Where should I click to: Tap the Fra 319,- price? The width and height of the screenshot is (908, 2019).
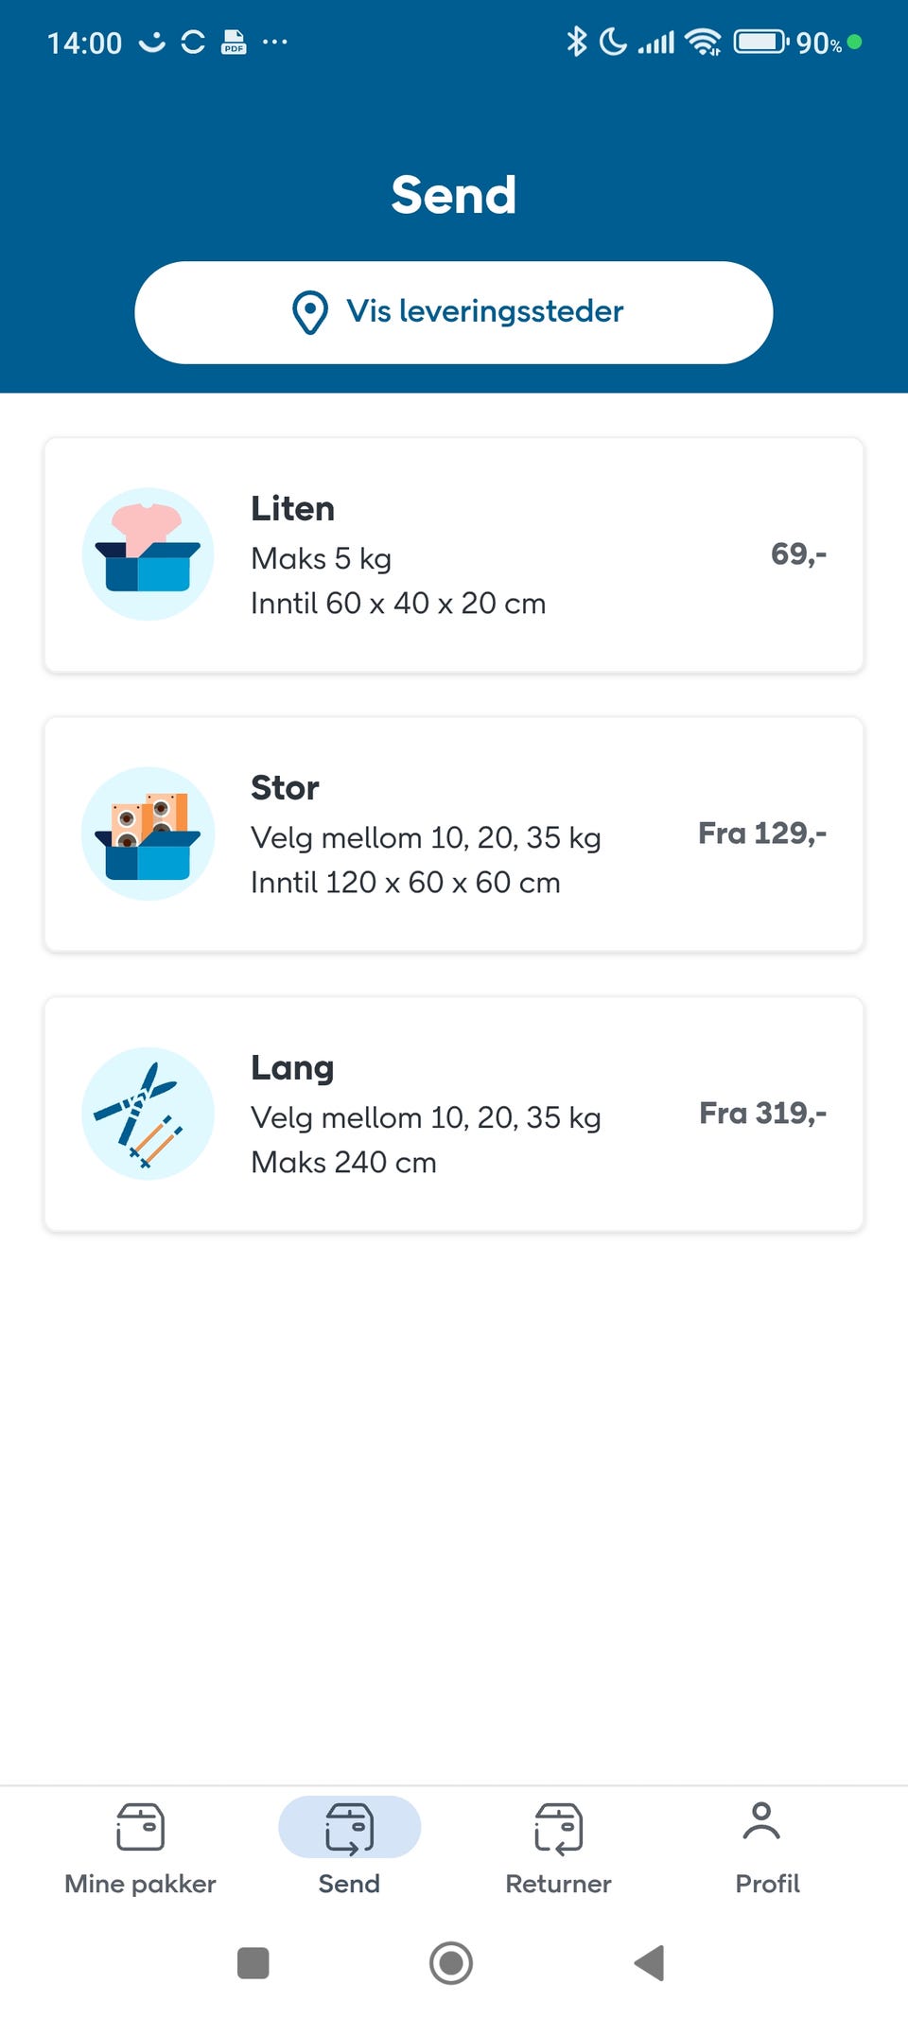(762, 1114)
